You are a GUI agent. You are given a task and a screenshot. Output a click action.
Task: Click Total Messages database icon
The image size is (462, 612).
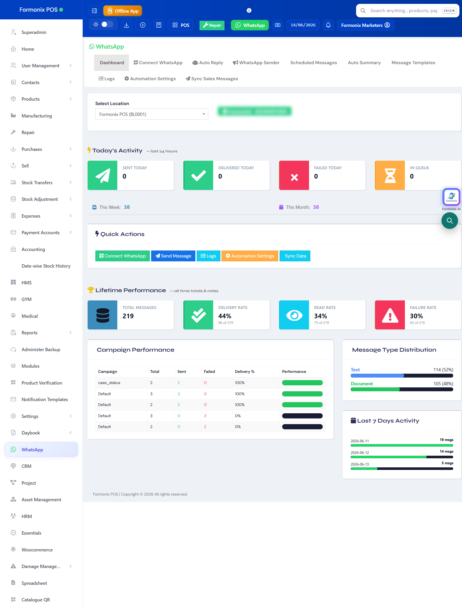tap(103, 315)
